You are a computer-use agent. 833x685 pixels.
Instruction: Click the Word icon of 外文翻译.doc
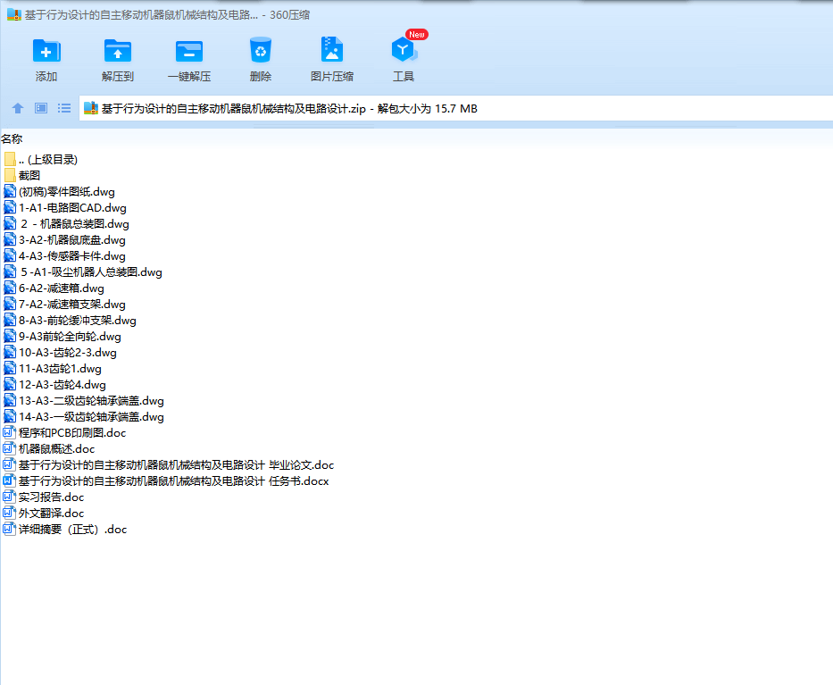click(10, 513)
